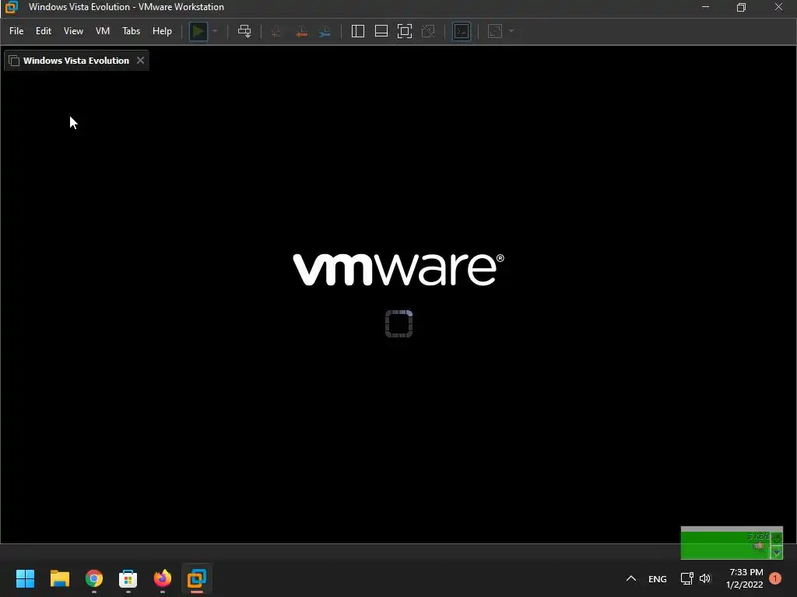Open File Explorer from the taskbar
The image size is (797, 597).
click(x=59, y=578)
